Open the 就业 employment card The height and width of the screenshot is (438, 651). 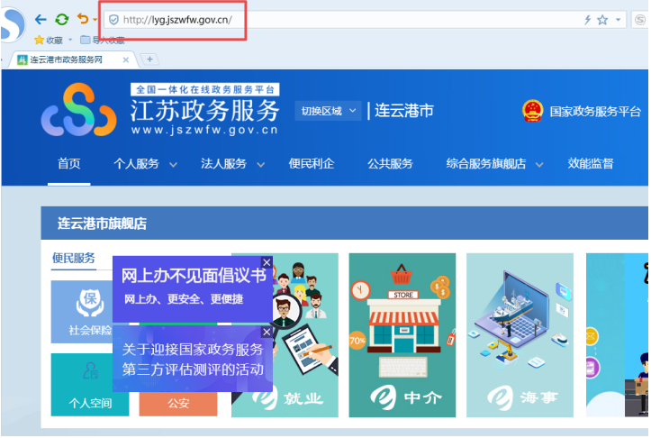pyautogui.click(x=305, y=335)
